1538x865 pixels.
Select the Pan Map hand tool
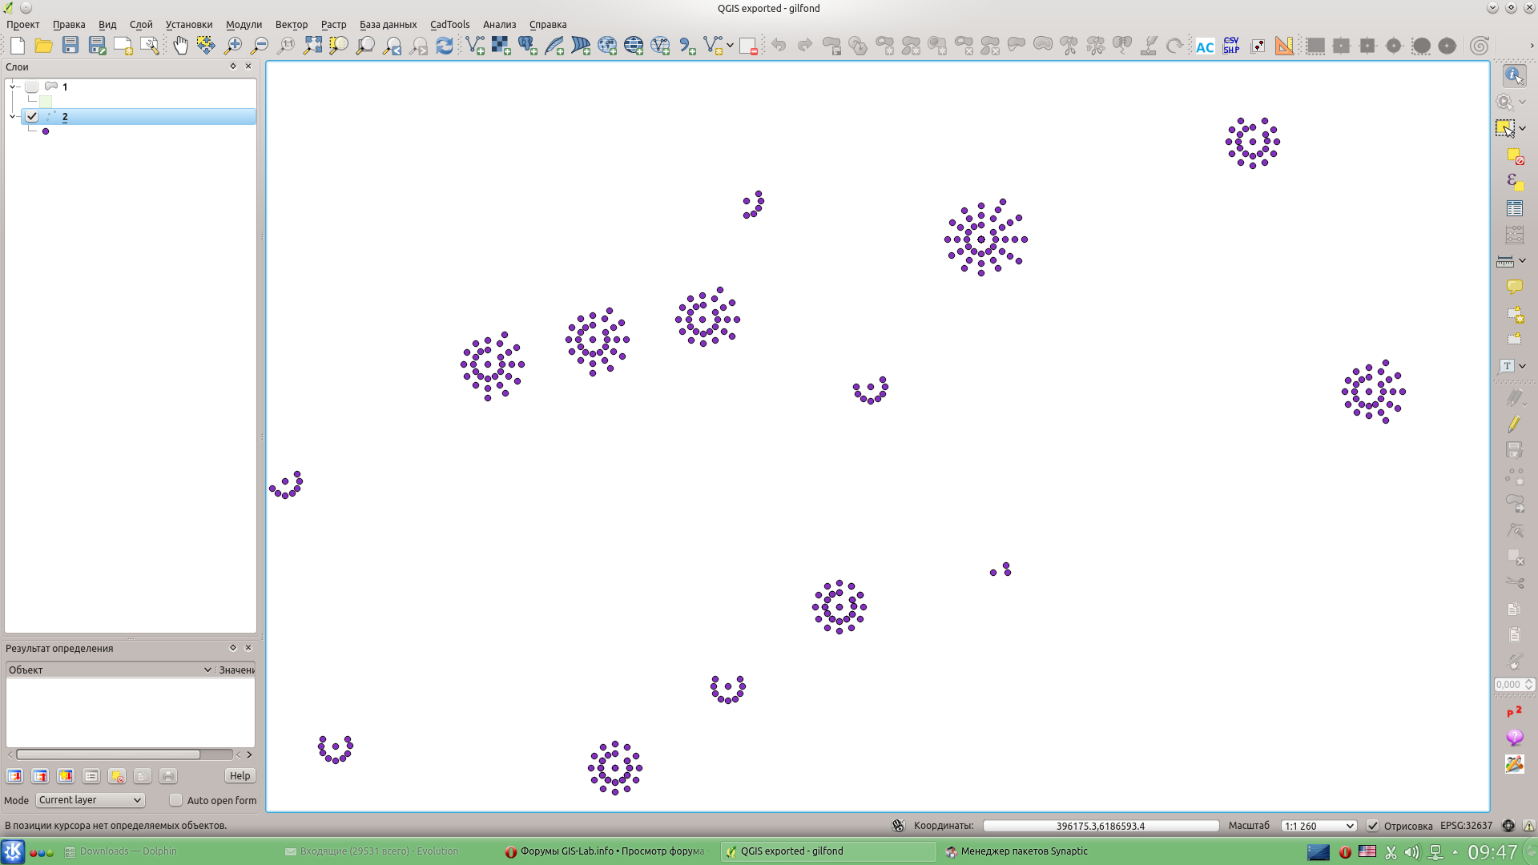coord(180,46)
